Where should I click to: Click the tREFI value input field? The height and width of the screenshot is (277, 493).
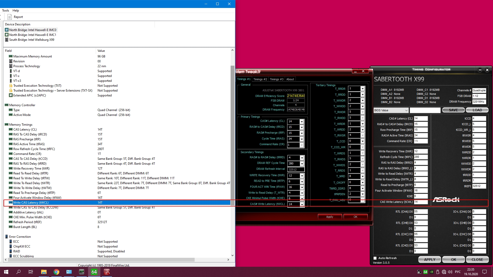[x=479, y=186]
